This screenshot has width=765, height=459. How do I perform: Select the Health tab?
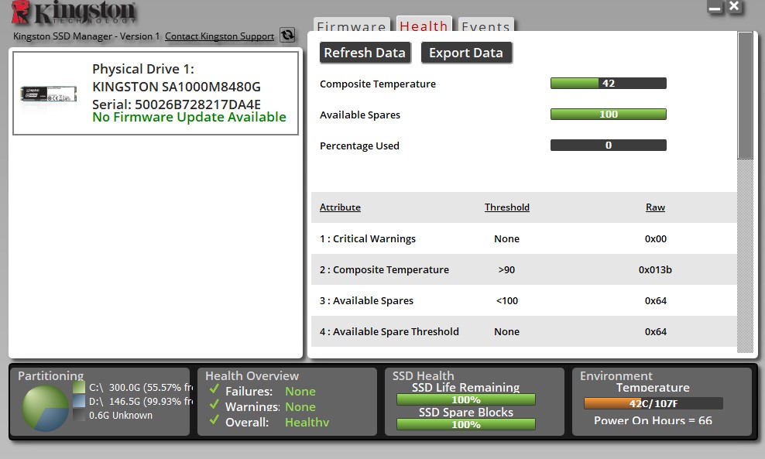coord(424,25)
